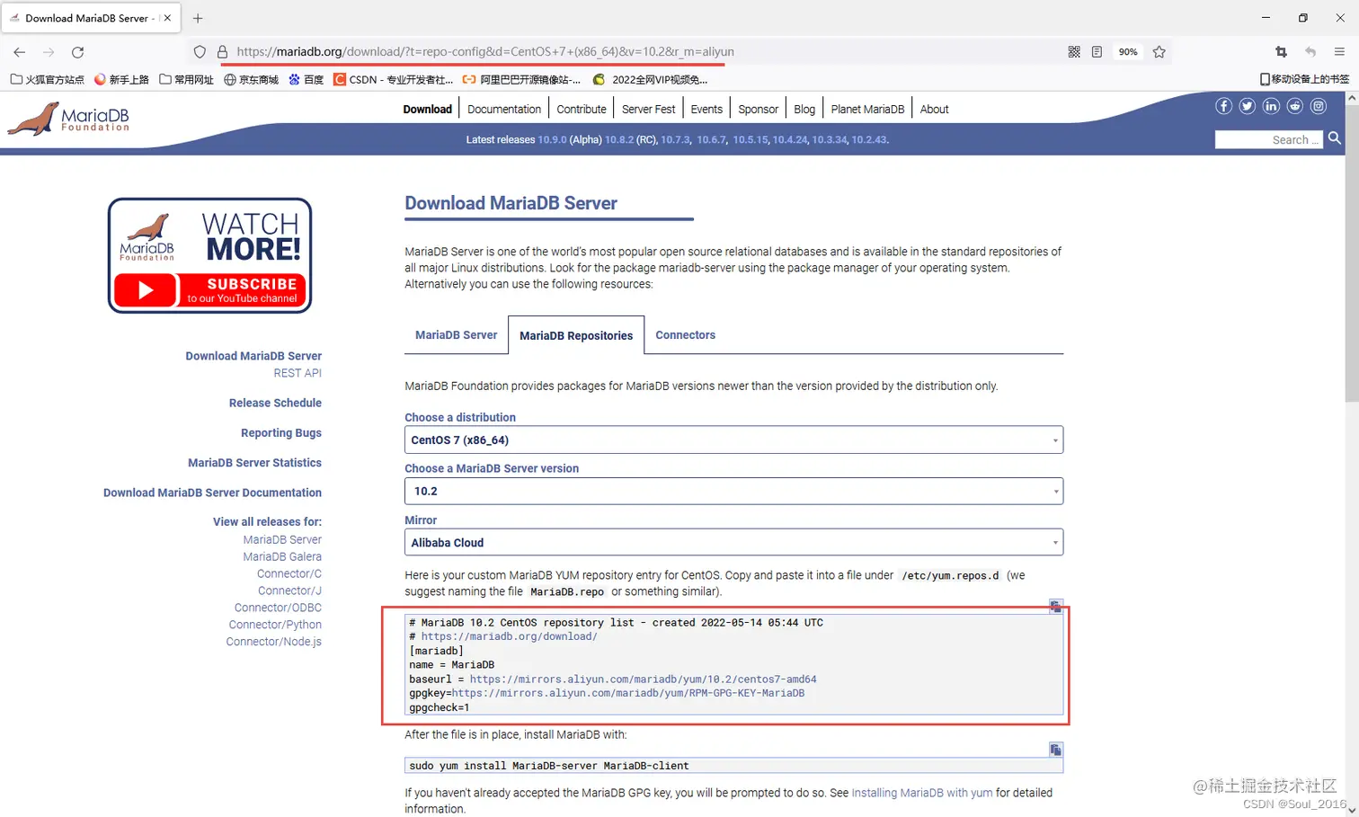Open the Connector/ODBC releases link
This screenshot has height=817, width=1359.
(x=278, y=608)
